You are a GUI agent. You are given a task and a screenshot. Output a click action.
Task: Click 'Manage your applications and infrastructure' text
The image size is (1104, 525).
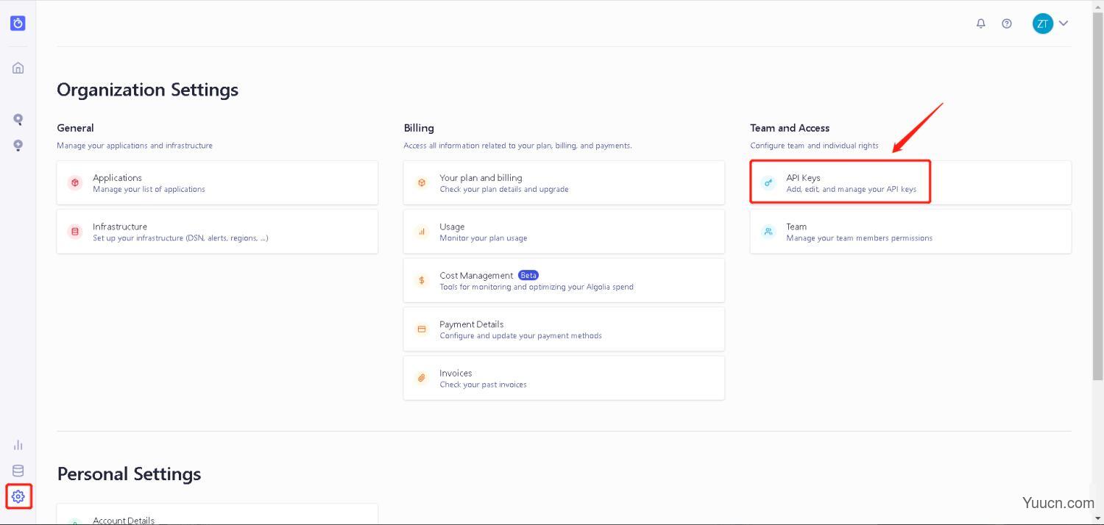click(135, 146)
